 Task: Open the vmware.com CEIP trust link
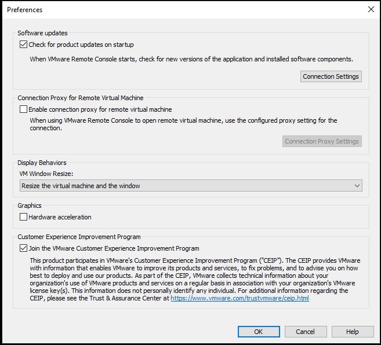coord(240,299)
